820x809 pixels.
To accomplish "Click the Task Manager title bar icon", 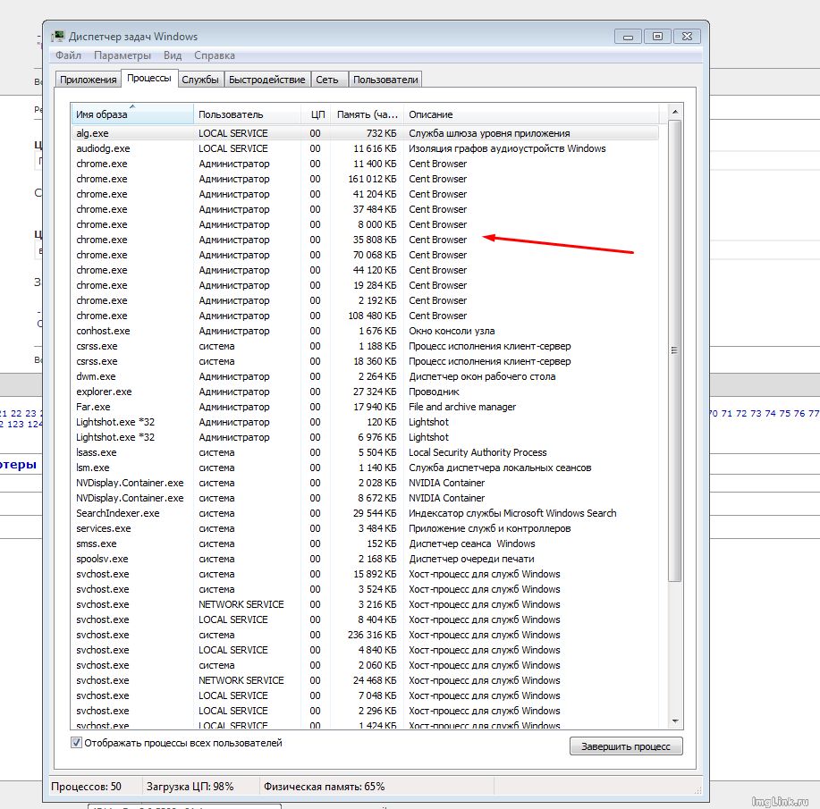I will click(58, 37).
